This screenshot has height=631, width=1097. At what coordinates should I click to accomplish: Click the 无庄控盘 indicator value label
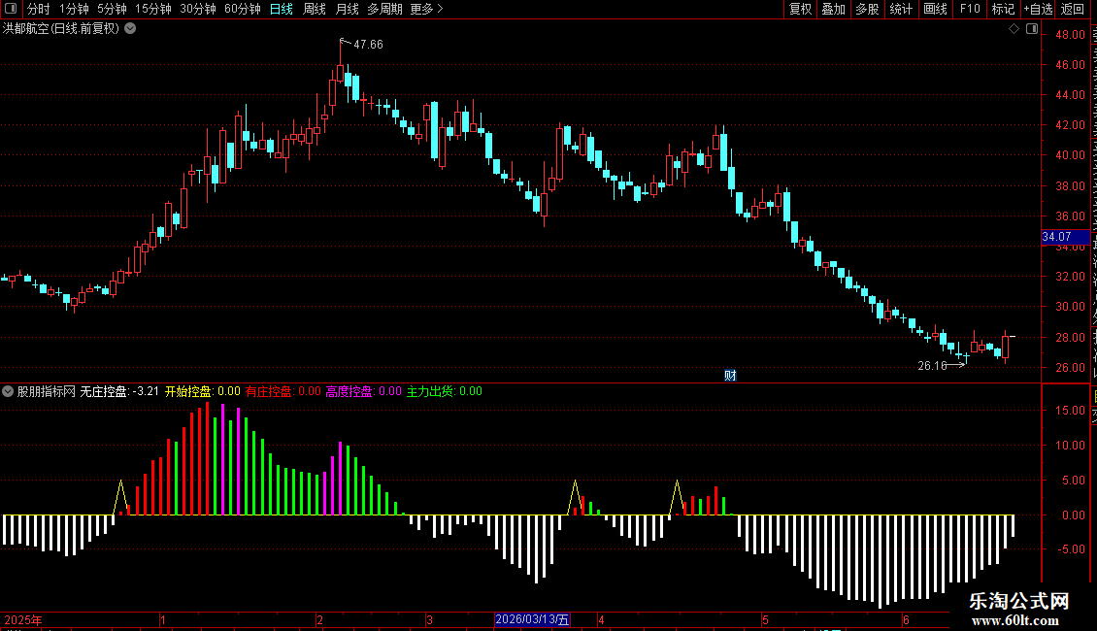pos(119,392)
